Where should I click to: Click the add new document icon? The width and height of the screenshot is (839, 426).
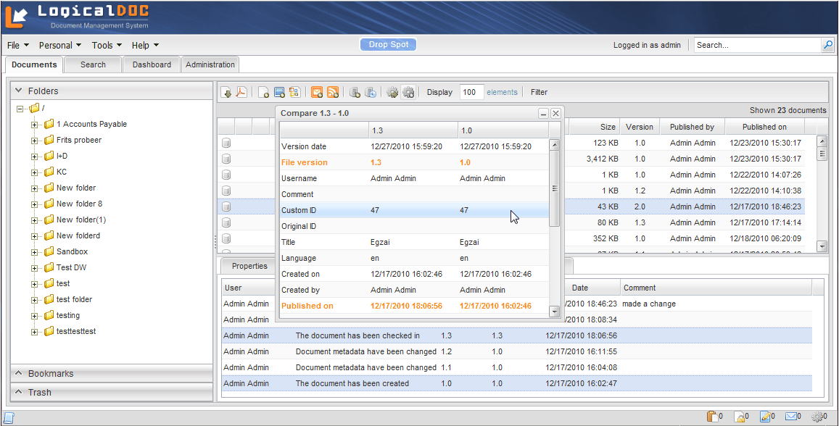[x=263, y=93]
